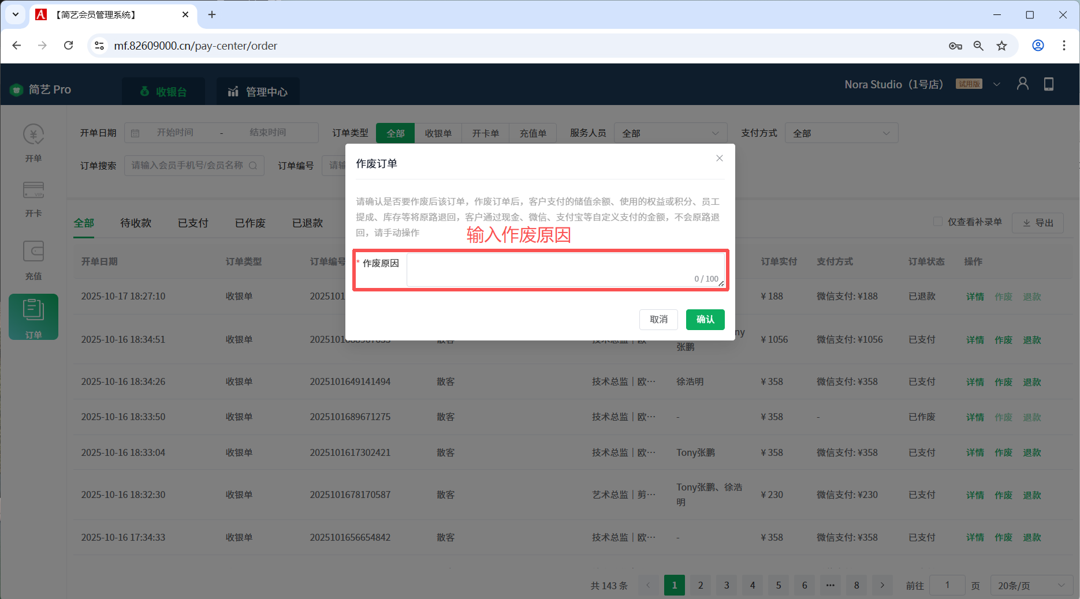
Task: Reload the page with the refresh icon
Action: click(68, 46)
